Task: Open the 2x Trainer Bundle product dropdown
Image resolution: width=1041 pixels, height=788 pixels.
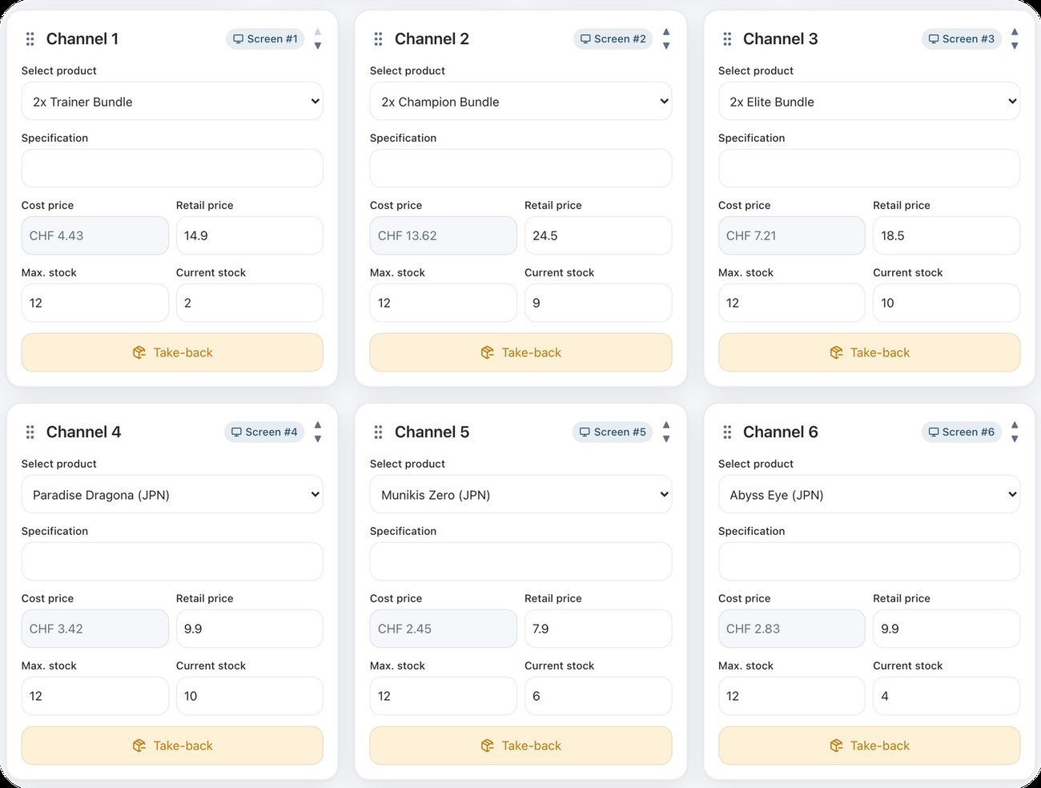Action: [x=172, y=101]
